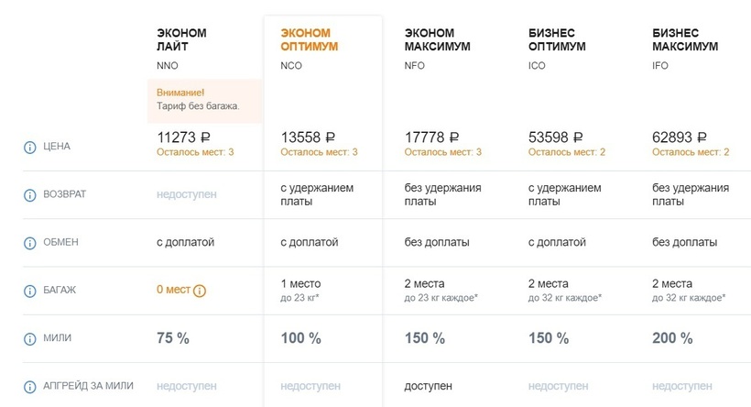751x407 pixels.
Task: Pick the Бизнес Оптимум fare header
Action: coord(557,39)
